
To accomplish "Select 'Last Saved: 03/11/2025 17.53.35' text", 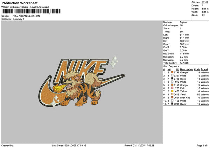I will coord(69,146).
